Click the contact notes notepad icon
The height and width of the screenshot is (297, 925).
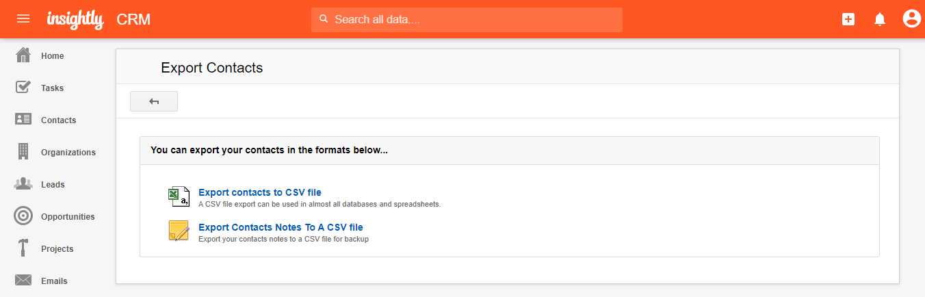tap(179, 231)
